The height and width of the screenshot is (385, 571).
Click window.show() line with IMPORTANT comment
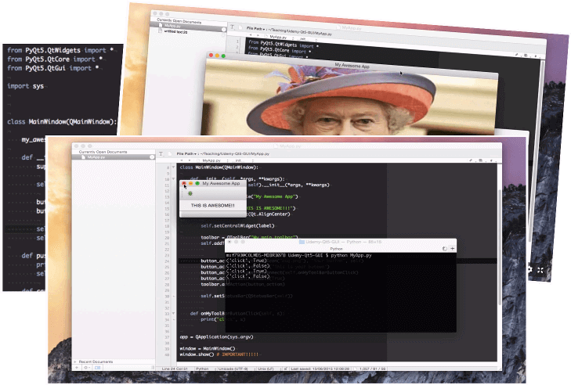[x=219, y=354]
